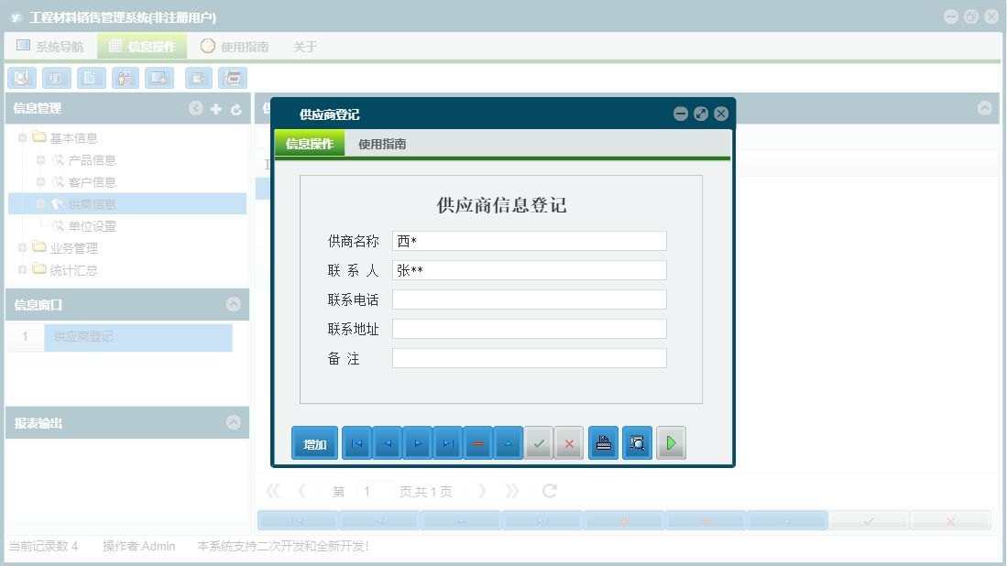
Task: Click the 联系电话 input field
Action: 530,299
